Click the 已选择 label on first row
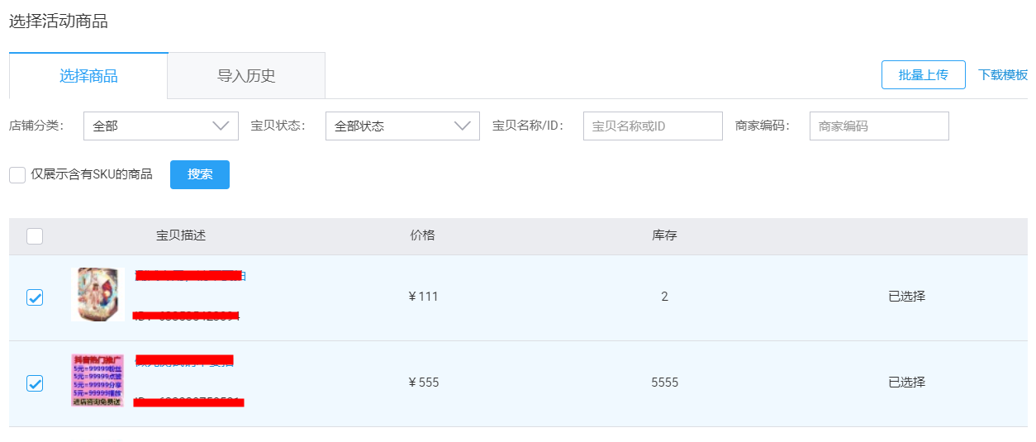Image resolution: width=1036 pixels, height=442 pixels. point(906,297)
